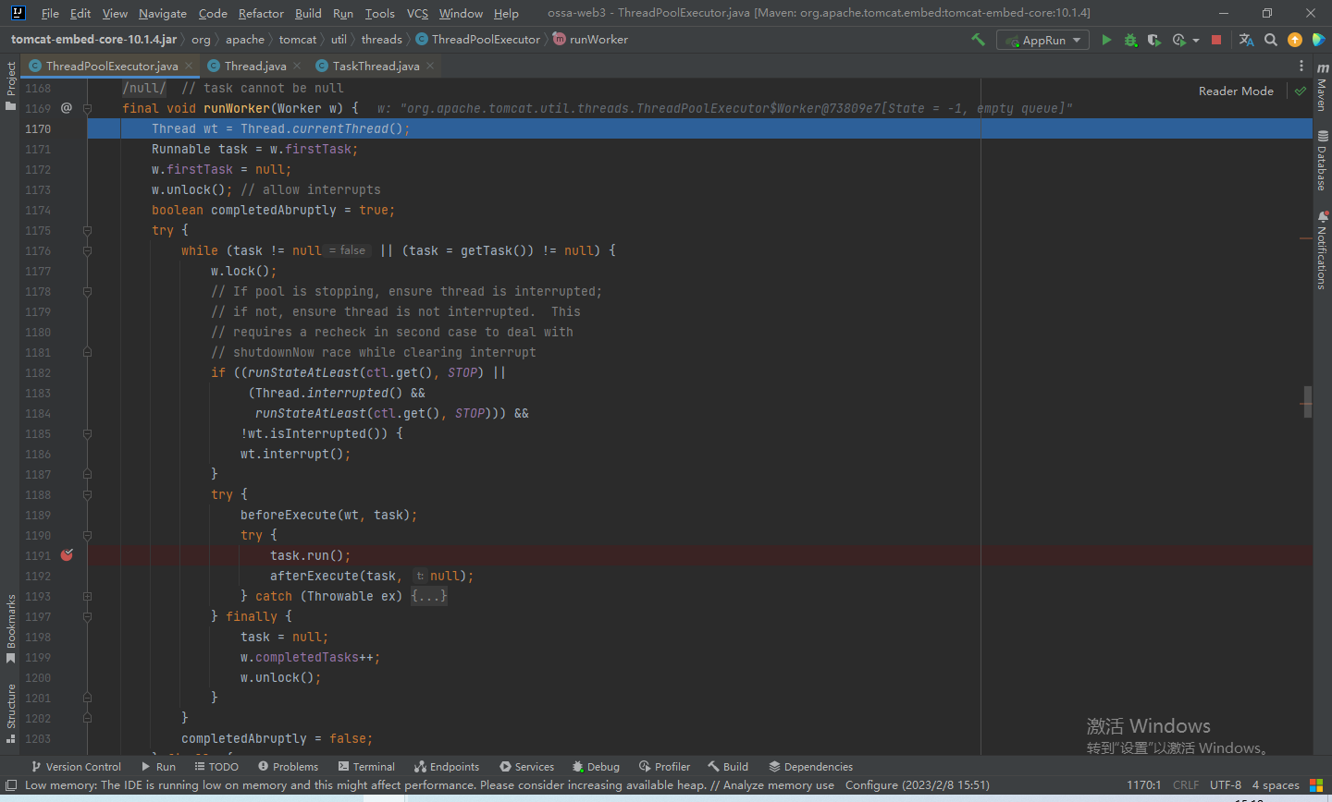1332x802 pixels.
Task: Click the green checkmark inspections indicator
Action: click(x=1301, y=91)
